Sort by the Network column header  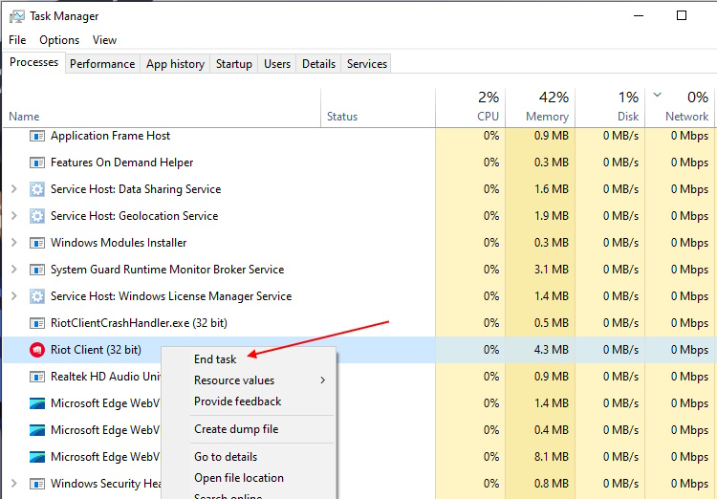pos(680,107)
